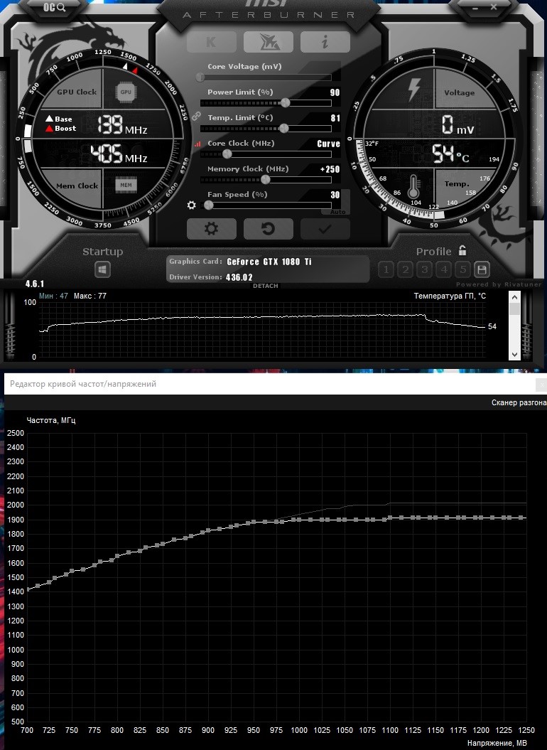Viewport: 547px width, 750px height.
Task: Click the Макс : 77 reading
Action: (x=90, y=296)
